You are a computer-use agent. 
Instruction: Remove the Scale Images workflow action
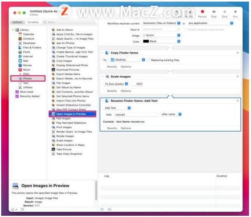pos(238,77)
